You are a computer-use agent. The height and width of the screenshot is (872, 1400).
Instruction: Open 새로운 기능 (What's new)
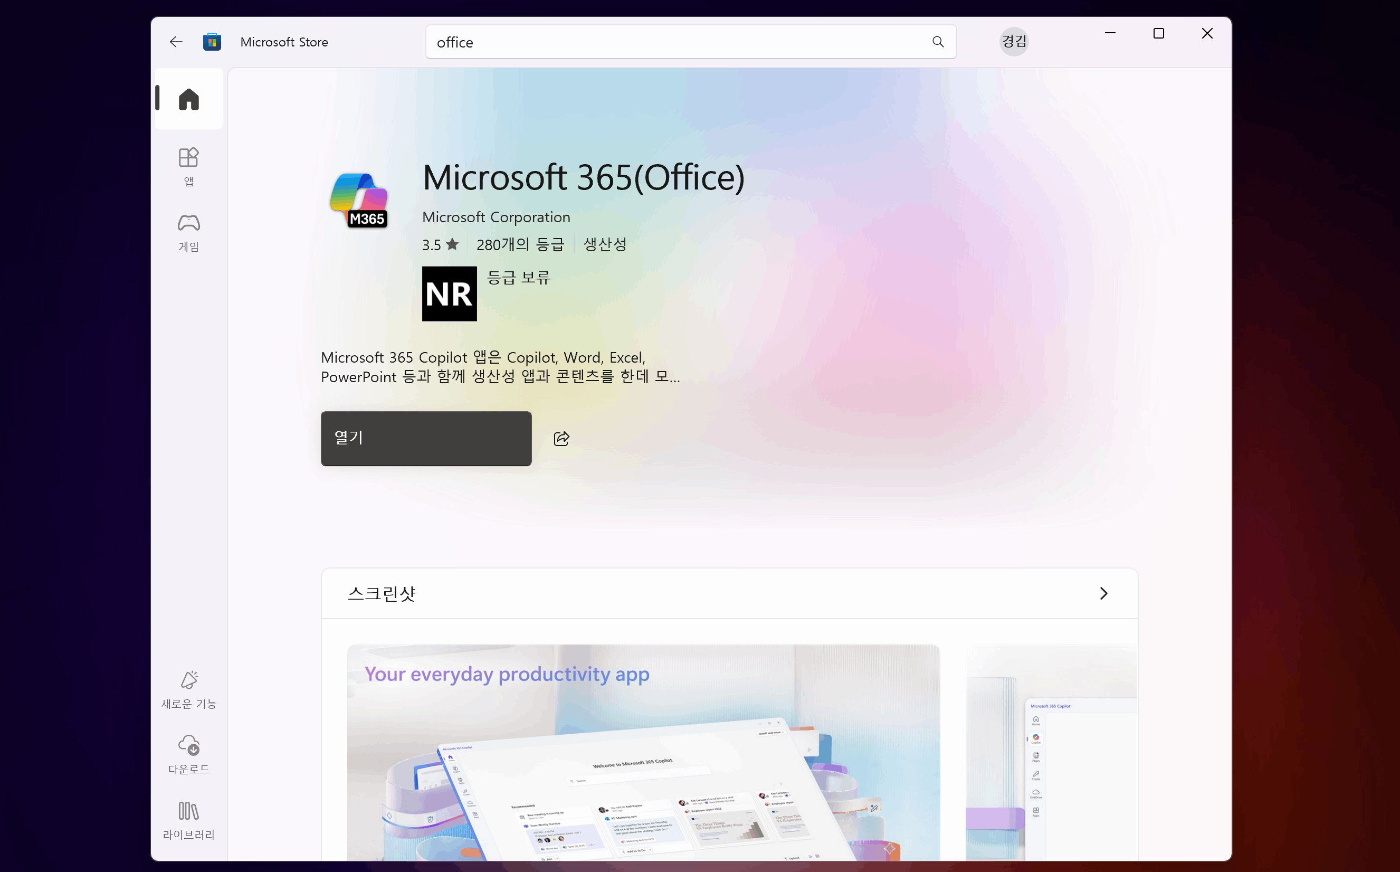(x=188, y=689)
